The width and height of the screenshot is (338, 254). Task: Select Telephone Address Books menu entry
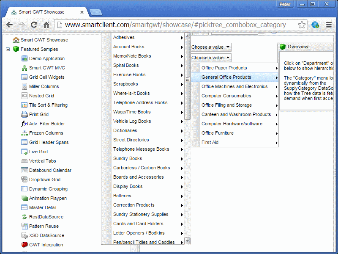point(140,102)
